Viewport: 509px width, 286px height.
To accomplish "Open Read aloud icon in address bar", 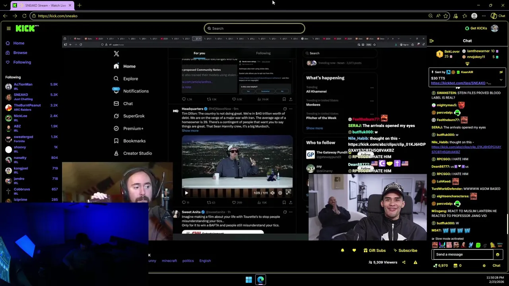I will (438, 16).
